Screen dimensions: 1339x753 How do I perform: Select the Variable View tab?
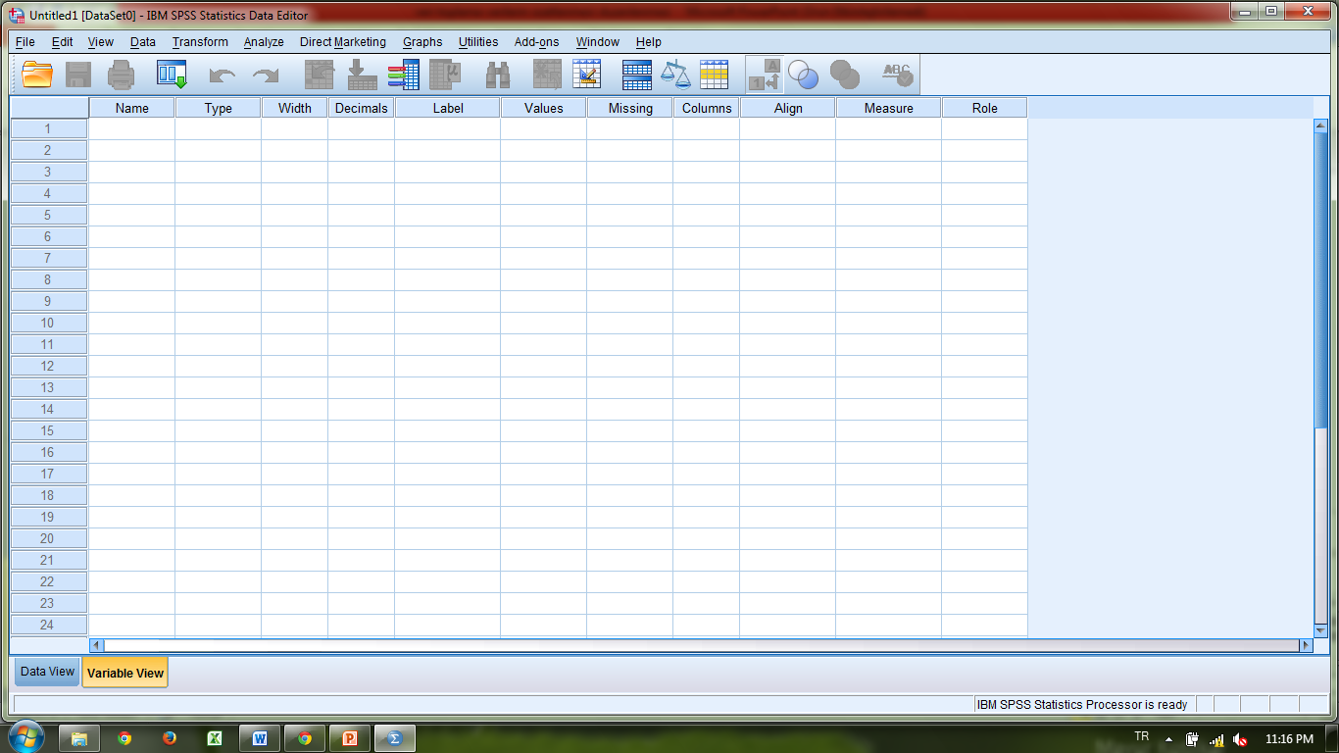(125, 673)
